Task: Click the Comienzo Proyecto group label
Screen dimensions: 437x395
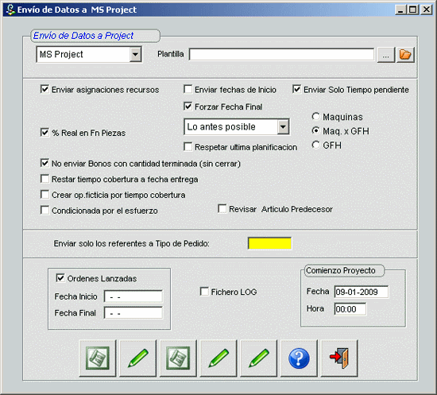Action: point(341,270)
